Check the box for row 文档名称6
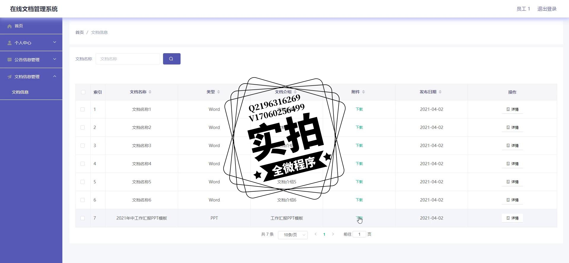 (x=83, y=200)
